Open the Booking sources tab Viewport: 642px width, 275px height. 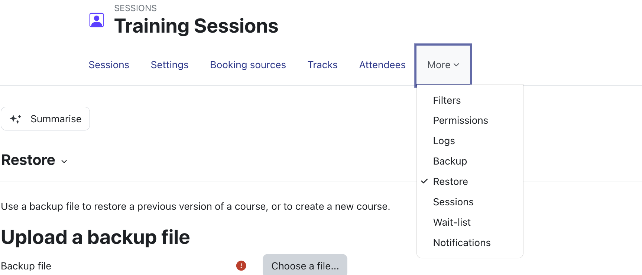[x=248, y=65]
